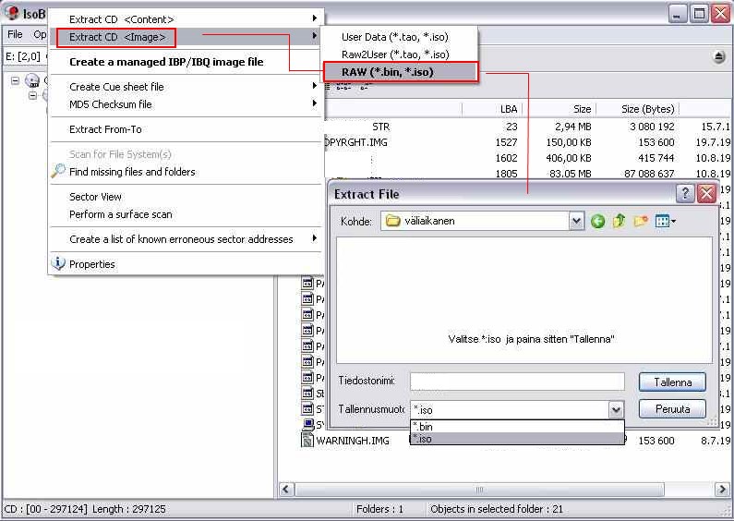
Task: Open the View Menu icon in Extract File
Action: [x=665, y=221]
